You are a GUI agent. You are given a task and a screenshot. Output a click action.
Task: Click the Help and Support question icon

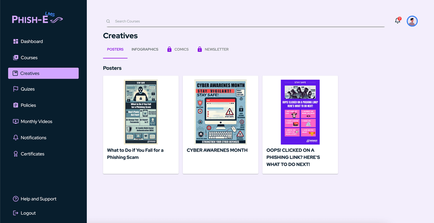click(x=16, y=199)
